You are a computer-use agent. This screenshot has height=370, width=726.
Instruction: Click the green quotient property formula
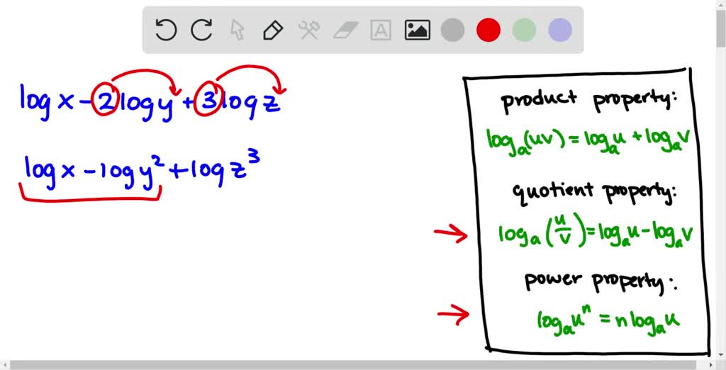tap(596, 232)
